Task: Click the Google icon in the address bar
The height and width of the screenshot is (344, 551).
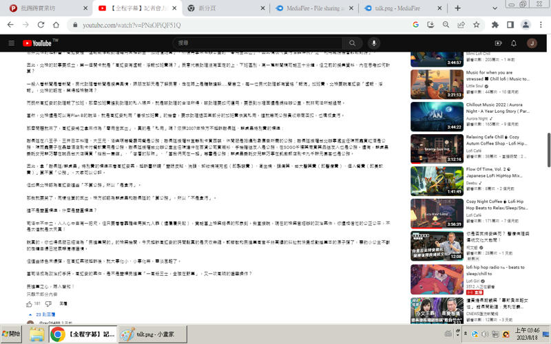Action: coord(416,25)
